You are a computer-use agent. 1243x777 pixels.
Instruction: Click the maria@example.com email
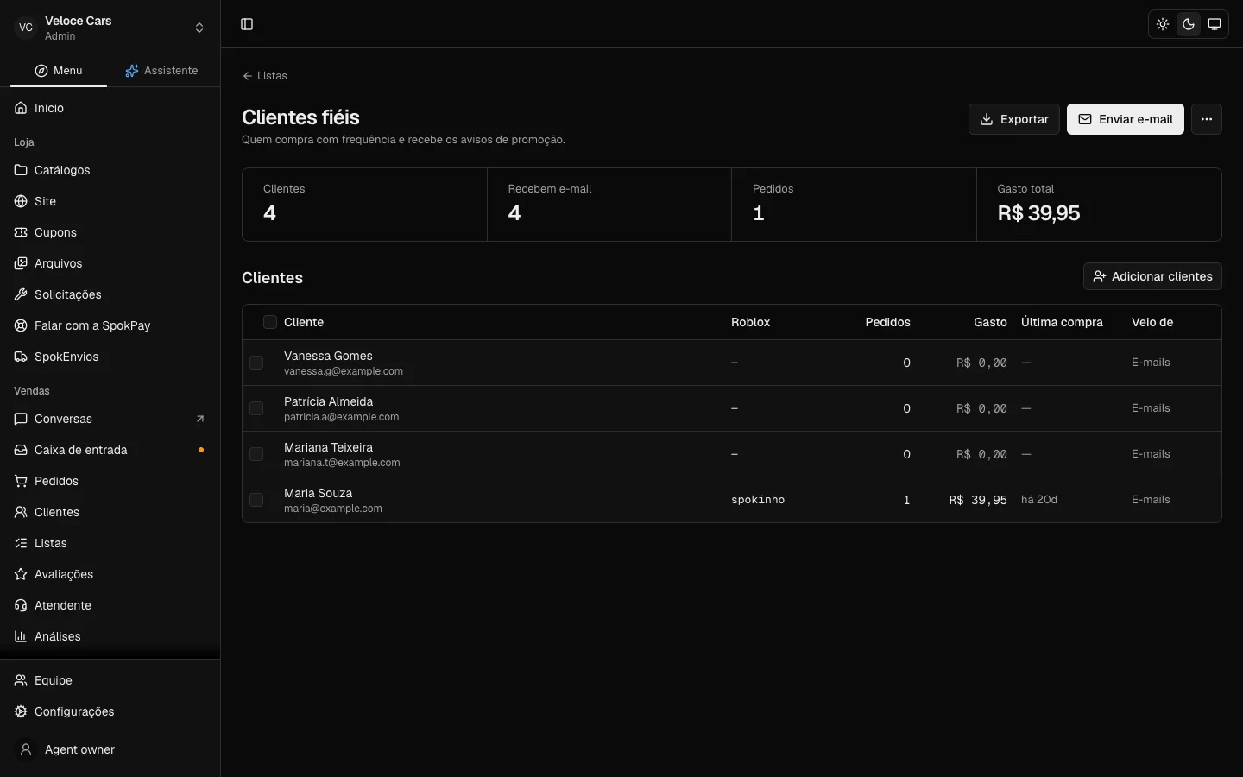click(333, 509)
